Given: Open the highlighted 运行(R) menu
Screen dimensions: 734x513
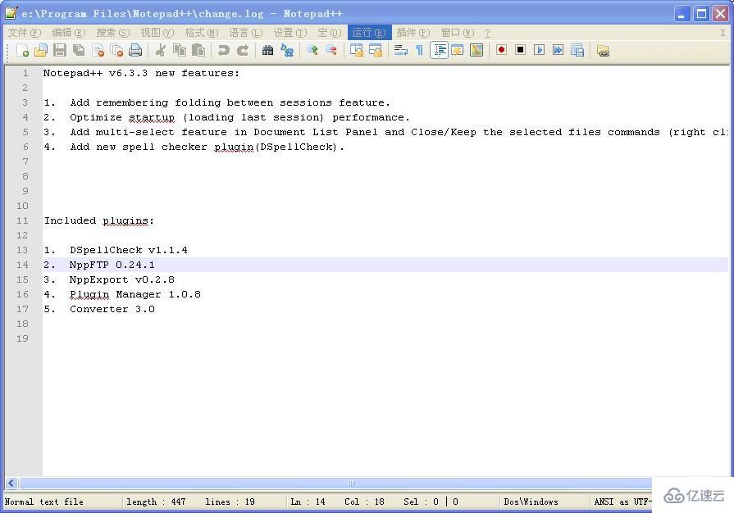Looking at the screenshot, I should click(x=369, y=33).
